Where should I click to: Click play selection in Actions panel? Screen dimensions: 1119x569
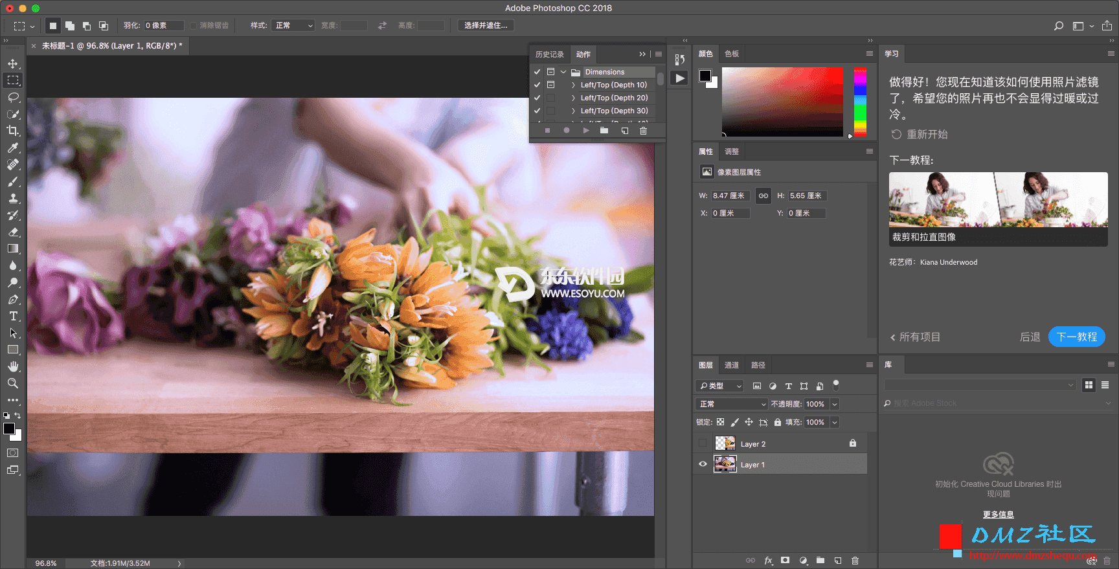point(585,131)
